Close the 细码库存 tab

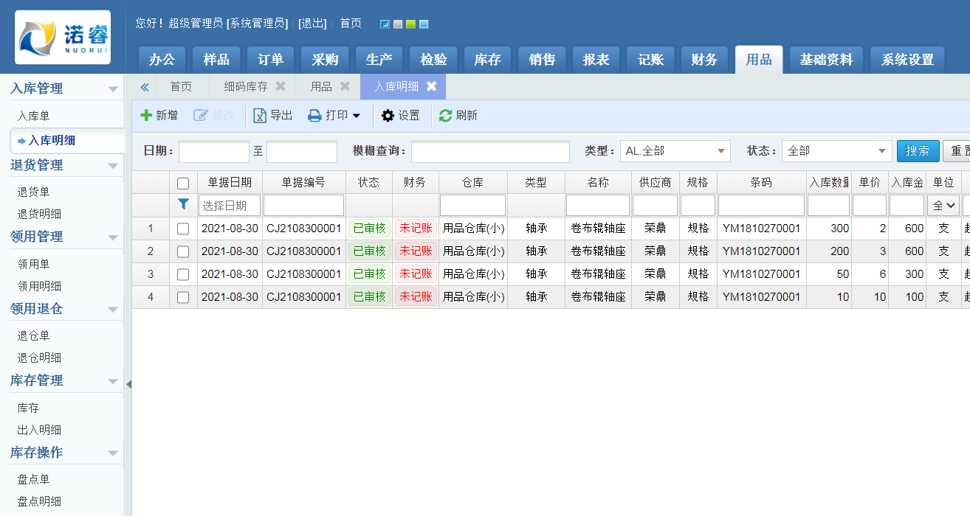[x=279, y=86]
